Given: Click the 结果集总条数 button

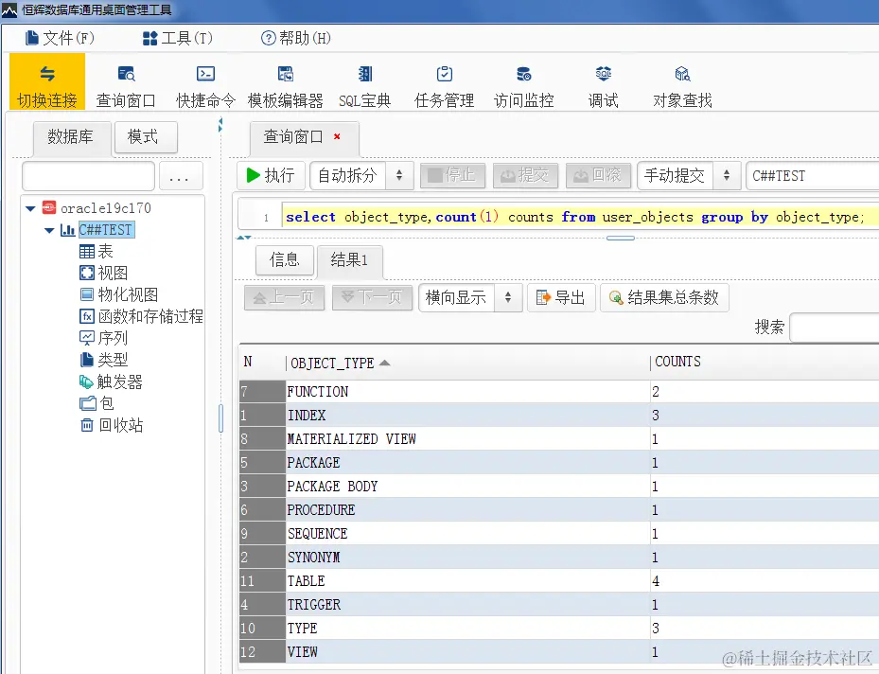Looking at the screenshot, I should (x=664, y=297).
